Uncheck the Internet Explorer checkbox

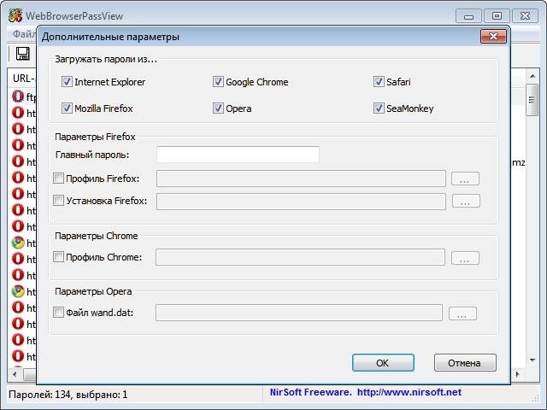(x=67, y=82)
